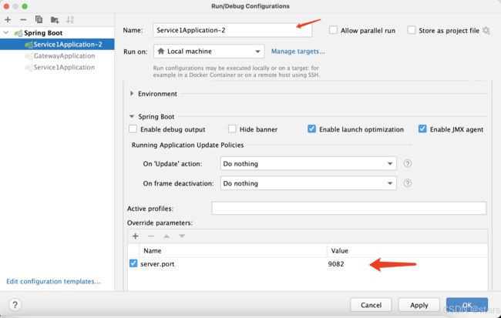Click the Cancel button

click(371, 305)
